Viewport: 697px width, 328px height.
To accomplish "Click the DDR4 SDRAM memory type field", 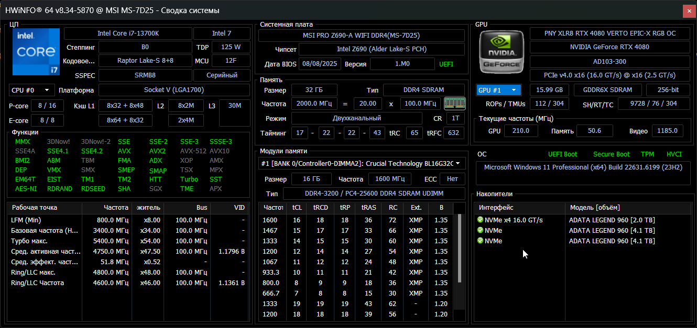I will pyautogui.click(x=424, y=90).
